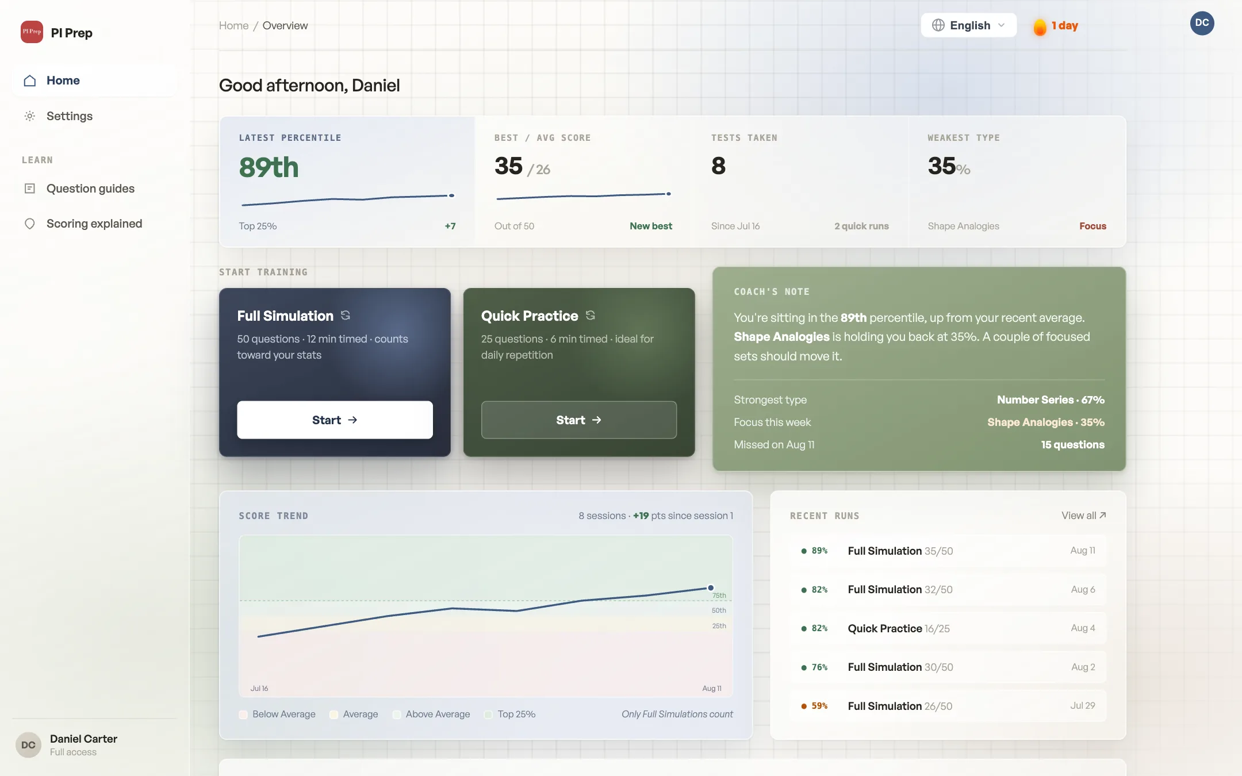Image resolution: width=1242 pixels, height=776 pixels.
Task: Open the DC avatar in top bar
Action: (x=1202, y=23)
